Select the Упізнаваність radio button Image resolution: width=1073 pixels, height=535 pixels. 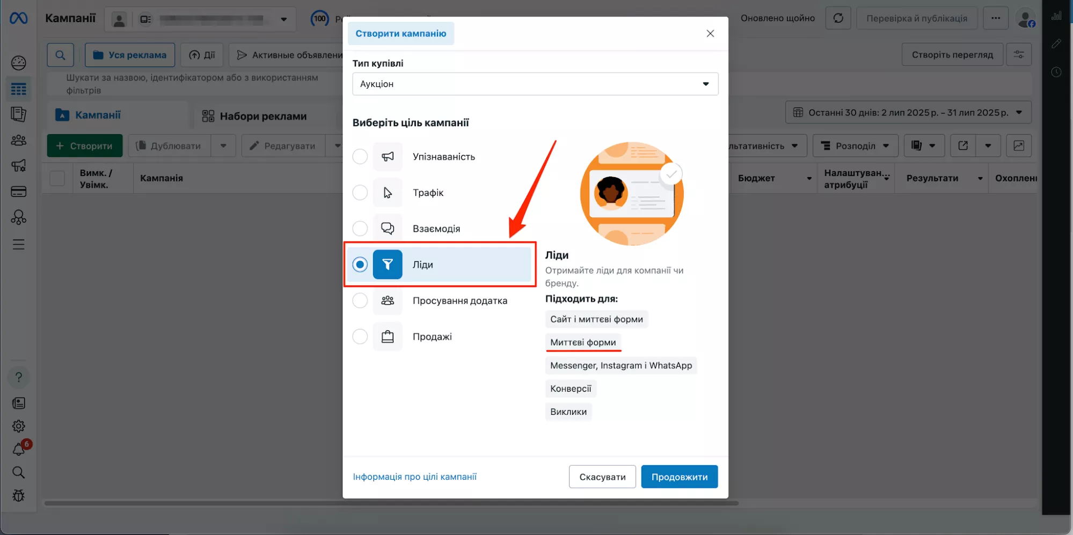pos(360,157)
